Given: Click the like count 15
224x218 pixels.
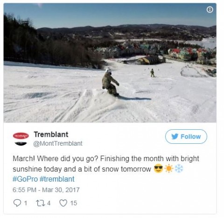Looking at the screenshot, I should click(74, 203).
